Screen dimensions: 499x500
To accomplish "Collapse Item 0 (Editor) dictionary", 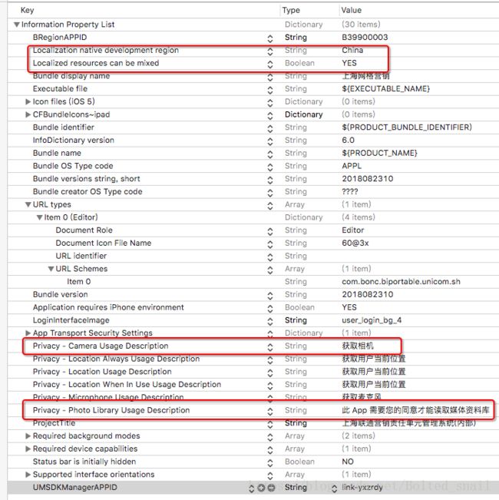I will (x=39, y=217).
